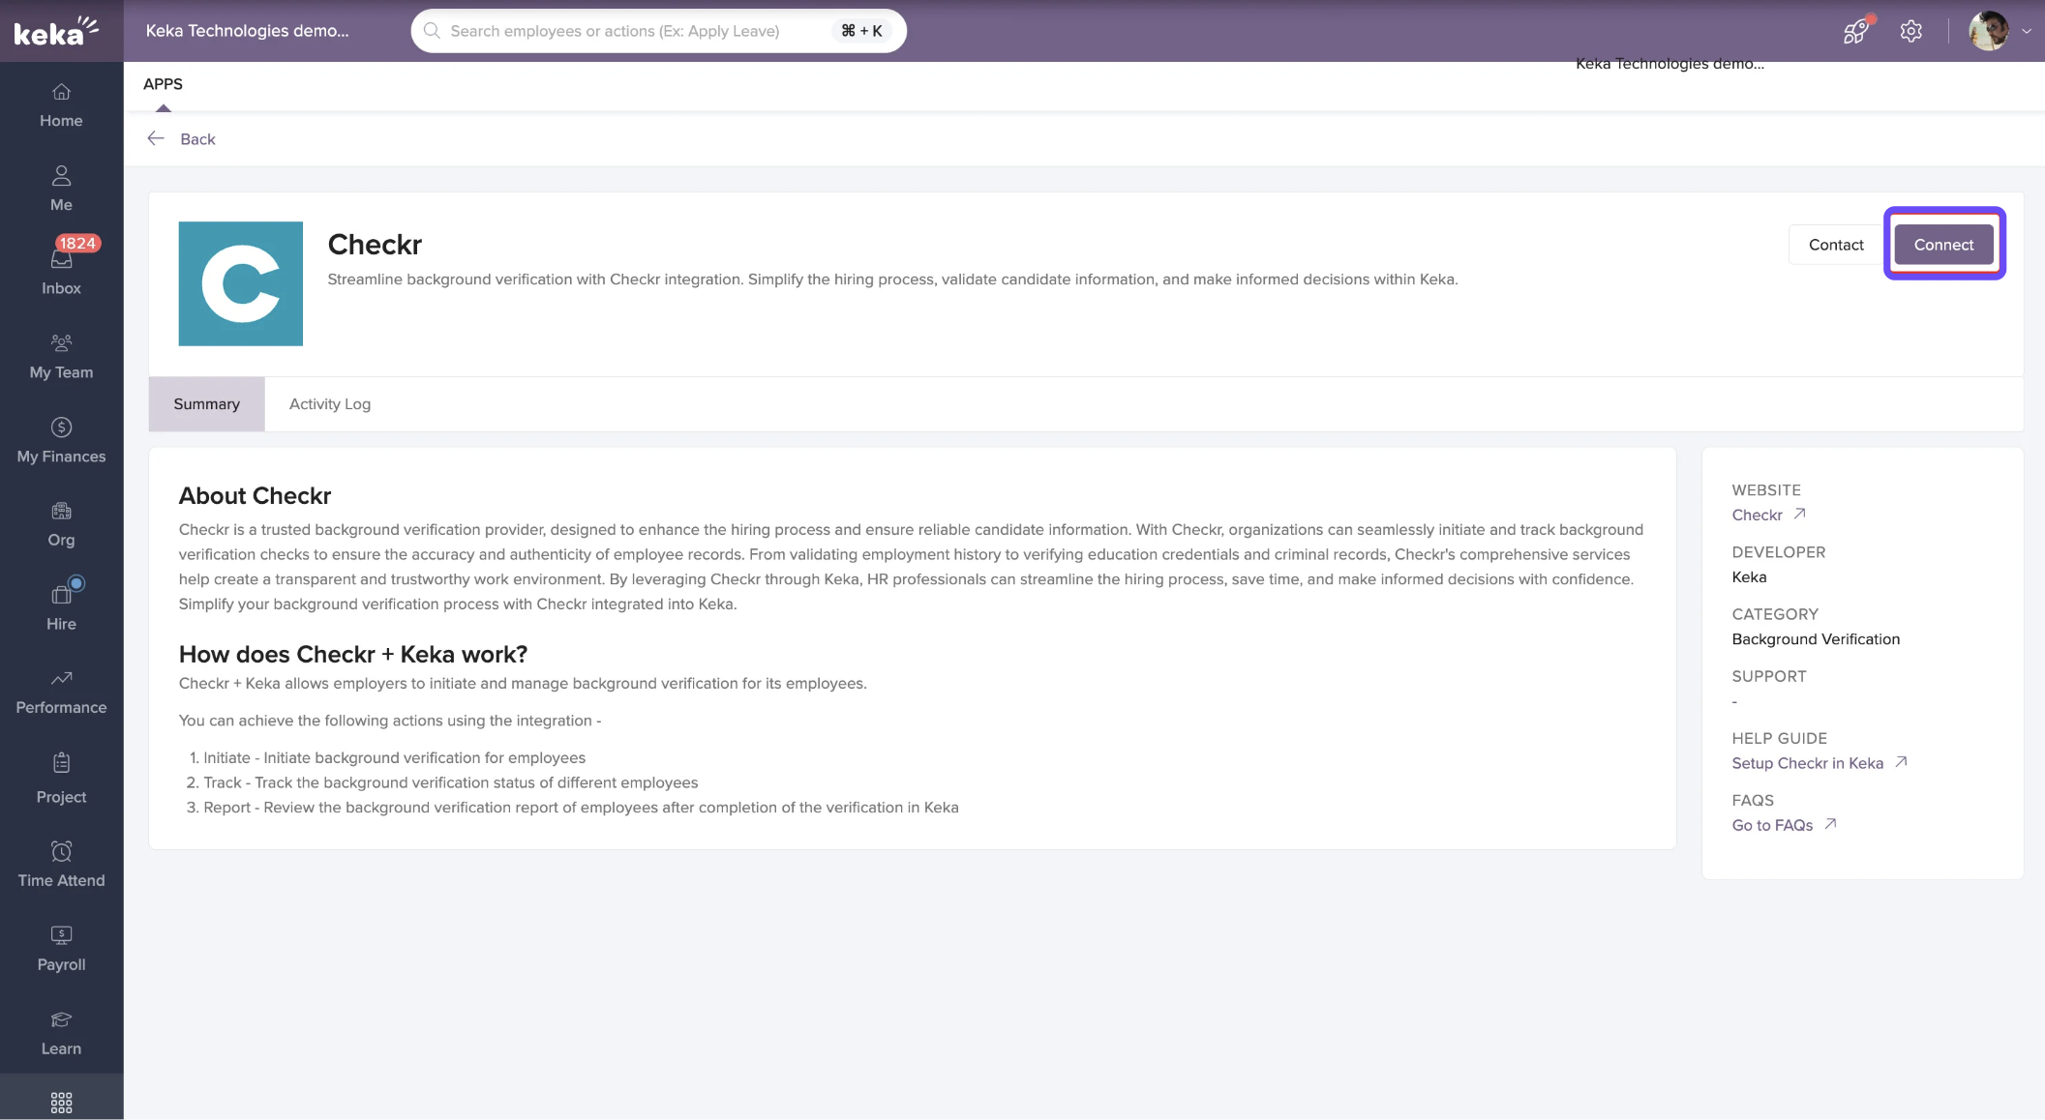
Task: Click the user avatar photo
Action: click(x=1988, y=31)
